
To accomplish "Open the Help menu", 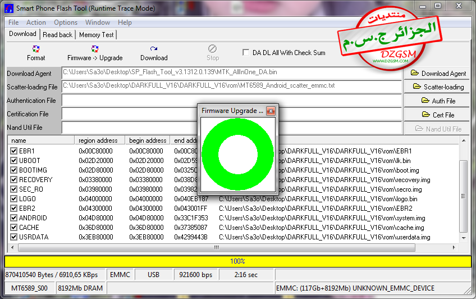I will [125, 22].
